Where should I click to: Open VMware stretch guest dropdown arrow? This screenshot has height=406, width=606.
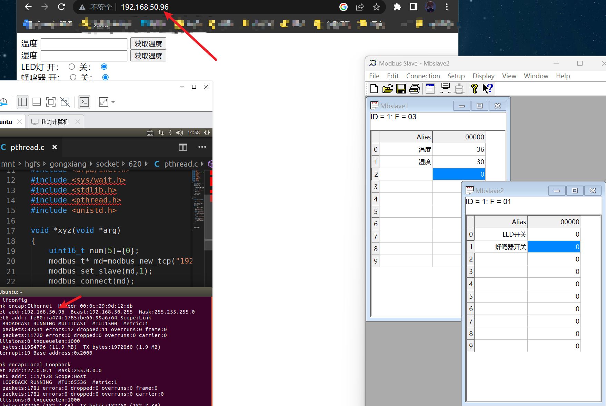[113, 102]
